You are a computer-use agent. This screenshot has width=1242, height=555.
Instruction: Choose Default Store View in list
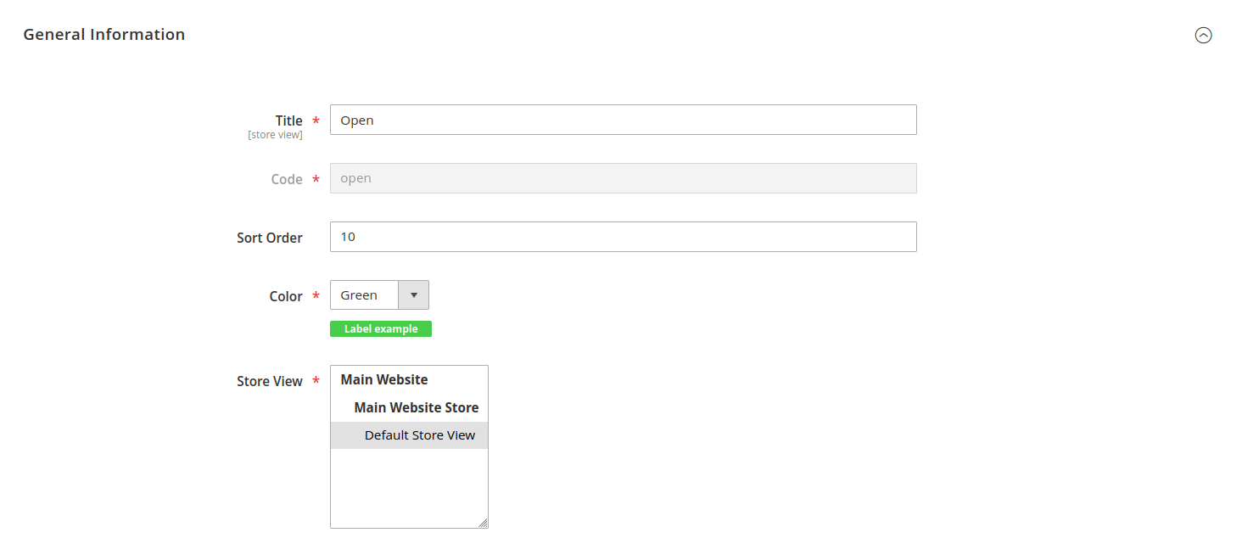pos(419,435)
